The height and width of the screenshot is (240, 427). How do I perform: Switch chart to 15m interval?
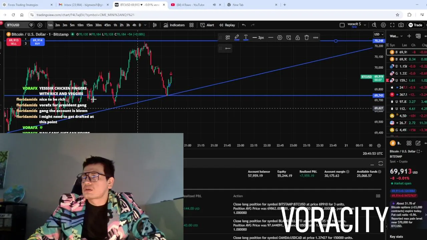89,25
